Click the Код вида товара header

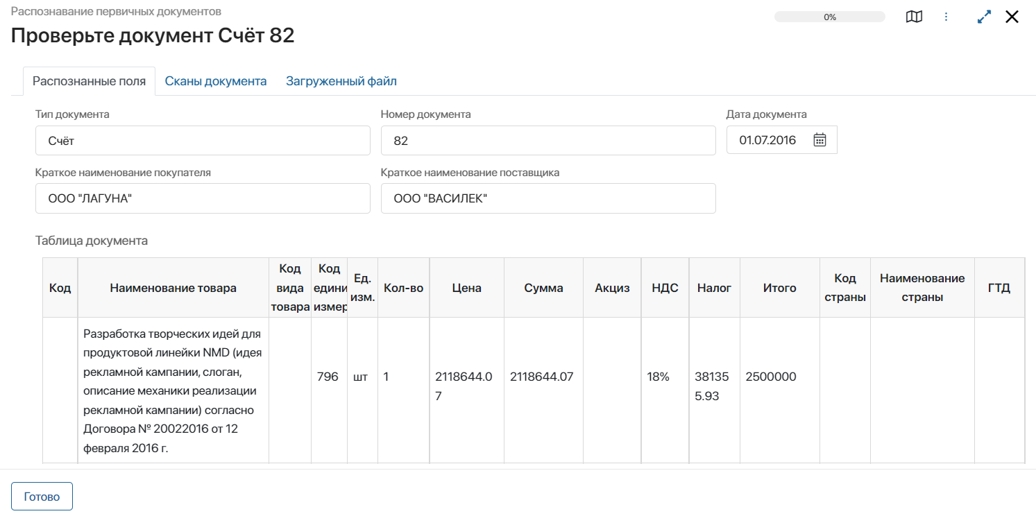[x=290, y=288]
